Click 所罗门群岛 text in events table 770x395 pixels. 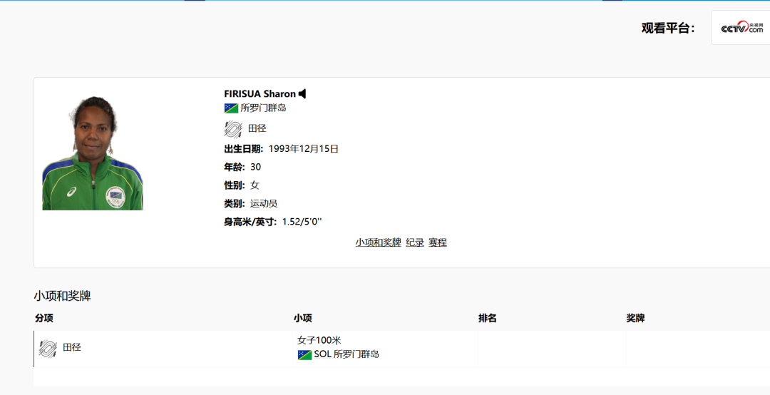click(x=356, y=354)
